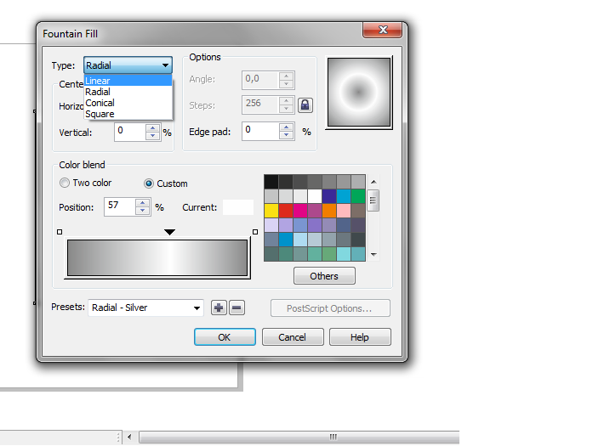Viewport: 610px width, 446px height.
Task: Select the Custom radio button
Action: pos(149,183)
